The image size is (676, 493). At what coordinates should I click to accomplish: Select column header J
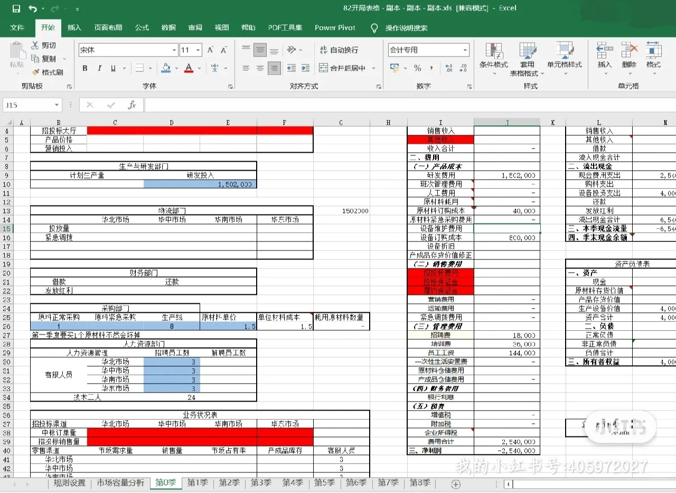[507, 123]
